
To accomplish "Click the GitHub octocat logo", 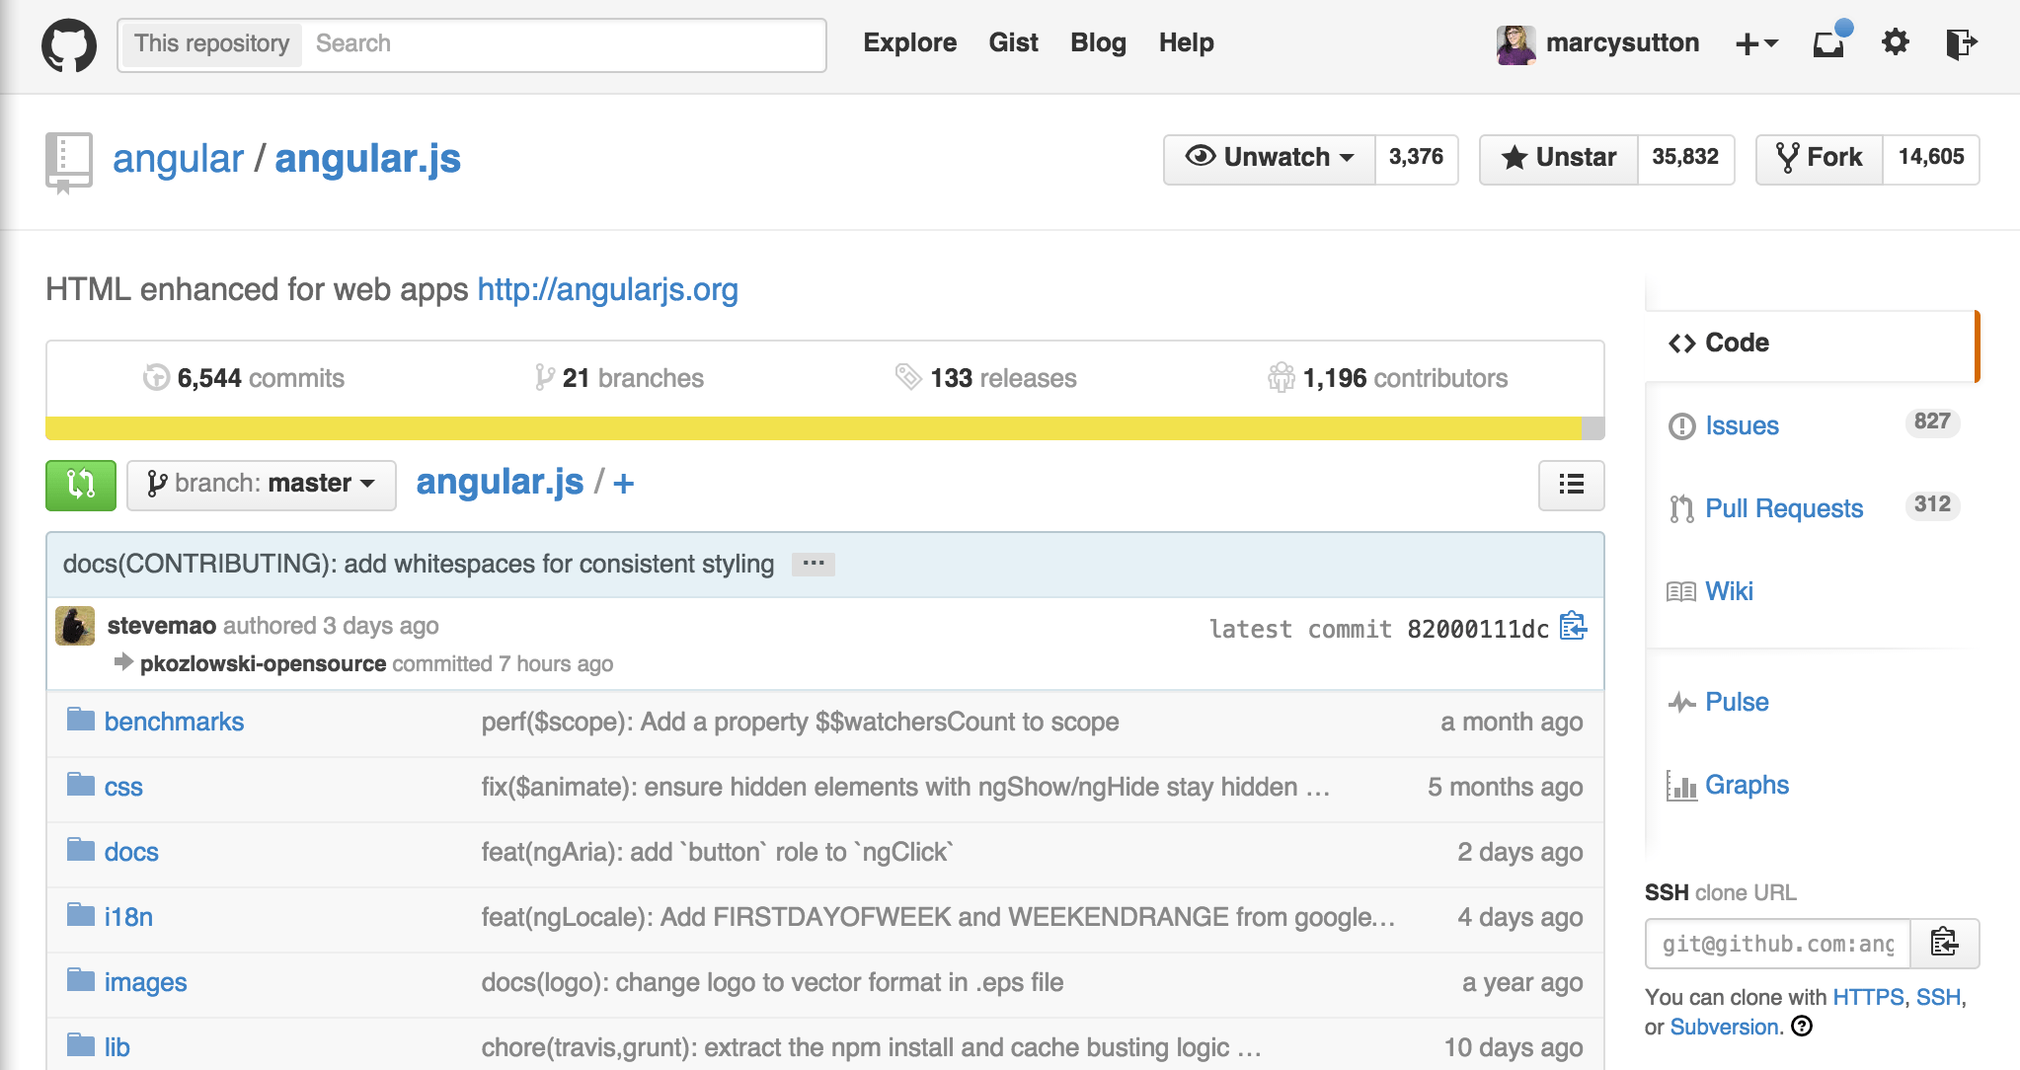I will tap(69, 45).
